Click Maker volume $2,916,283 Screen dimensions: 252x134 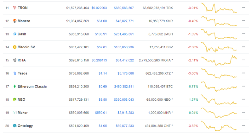point(126,113)
